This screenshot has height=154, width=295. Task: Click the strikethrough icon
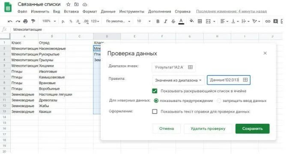(x=173, y=21)
